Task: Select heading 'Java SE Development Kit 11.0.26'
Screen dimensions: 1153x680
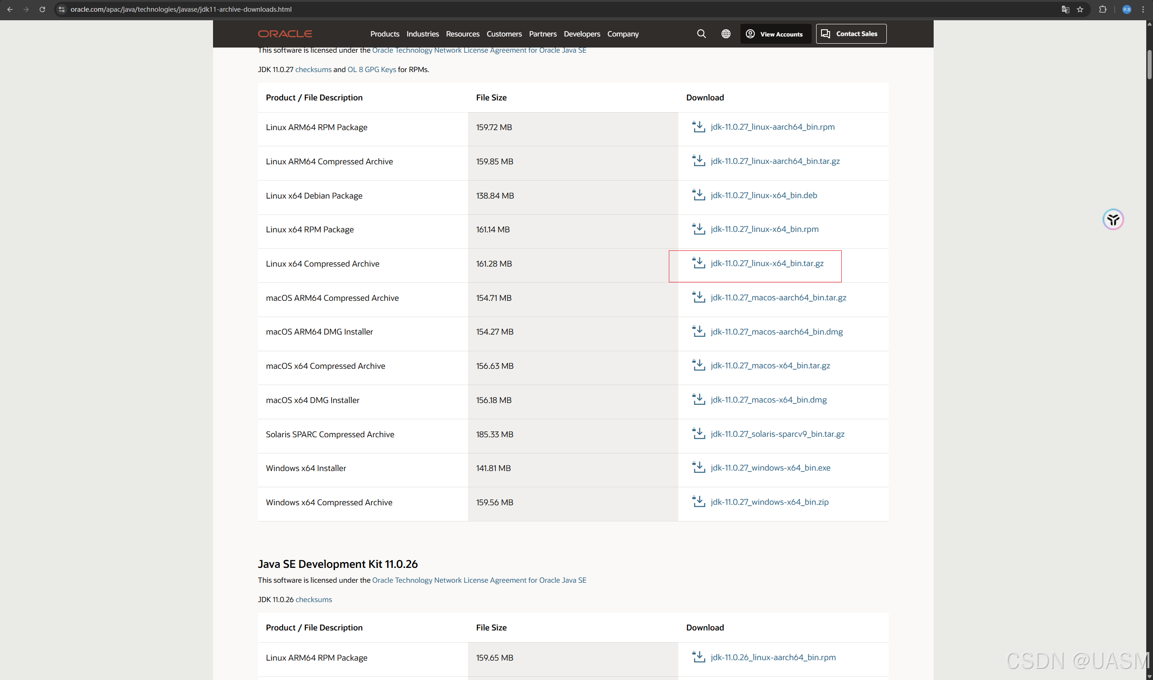Action: [338, 564]
